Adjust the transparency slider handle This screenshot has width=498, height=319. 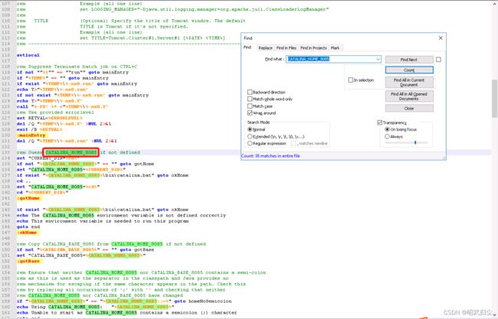[415, 143]
